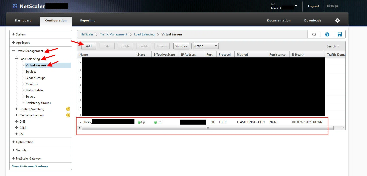Image resolution: width=367 pixels, height=176 pixels.
Task: Click the Add button
Action: (x=89, y=46)
